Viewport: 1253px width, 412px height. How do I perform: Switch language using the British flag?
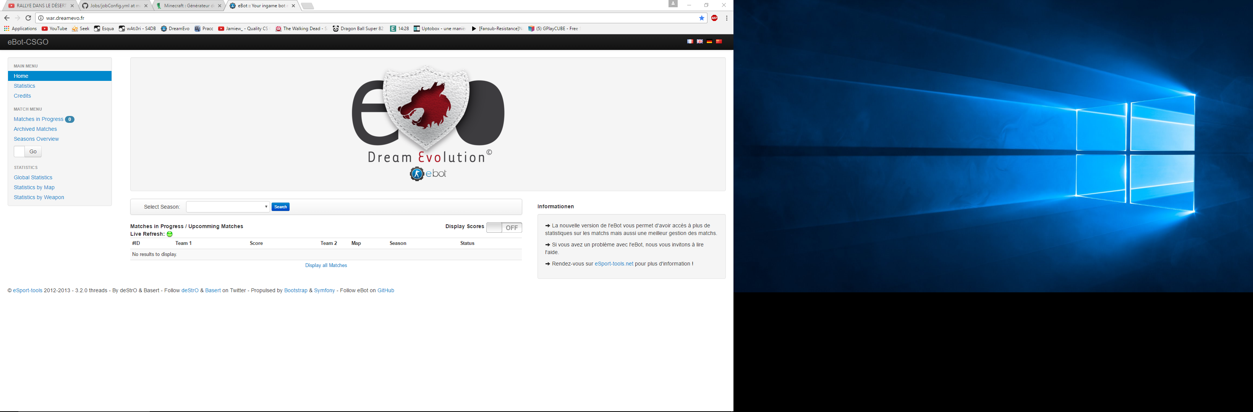click(x=699, y=41)
